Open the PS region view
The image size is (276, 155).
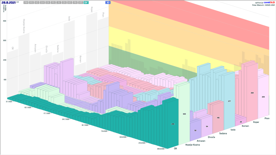tap(53, 2)
